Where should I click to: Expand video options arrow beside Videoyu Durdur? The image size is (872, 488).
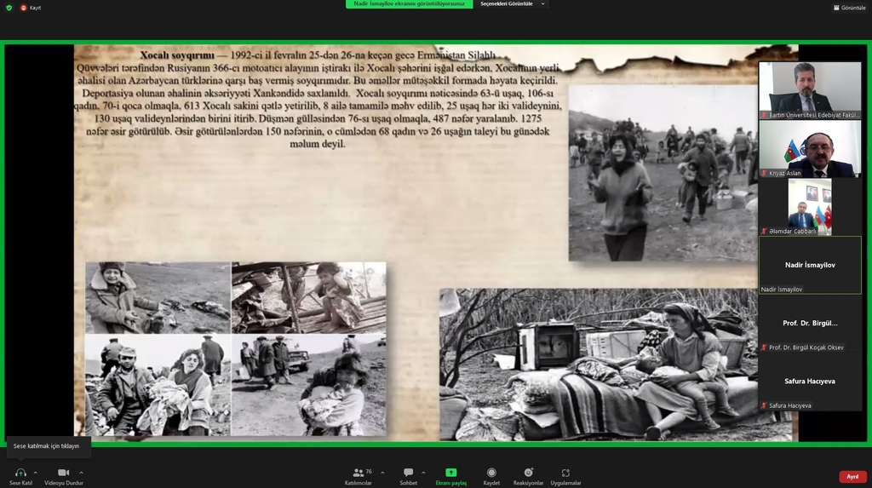(x=81, y=472)
